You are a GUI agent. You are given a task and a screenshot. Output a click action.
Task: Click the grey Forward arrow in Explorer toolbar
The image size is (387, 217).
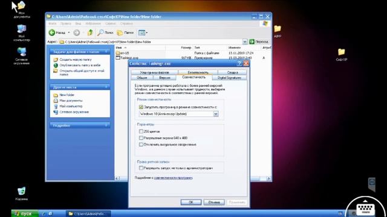77,33
